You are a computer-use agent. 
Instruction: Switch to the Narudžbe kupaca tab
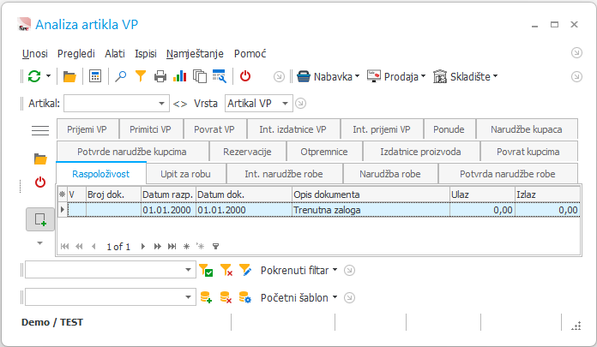(x=526, y=129)
